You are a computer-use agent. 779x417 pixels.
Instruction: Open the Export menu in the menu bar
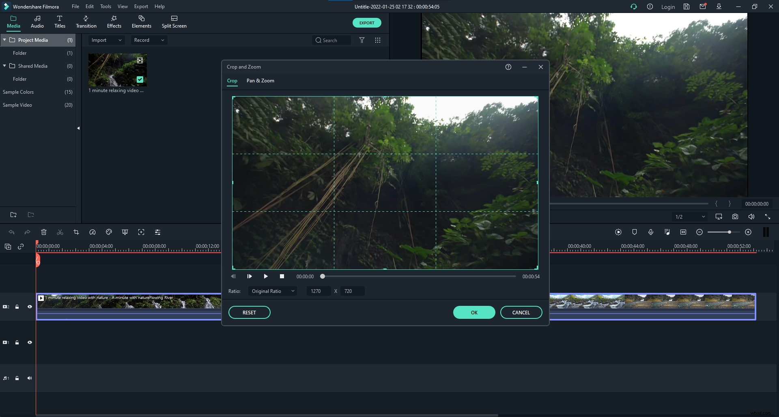point(141,6)
